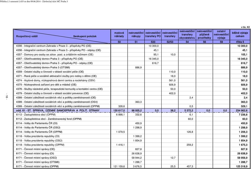The image size is (251, 169).
Task: Click column code '52/53' in header
Action: tap(170, 42)
